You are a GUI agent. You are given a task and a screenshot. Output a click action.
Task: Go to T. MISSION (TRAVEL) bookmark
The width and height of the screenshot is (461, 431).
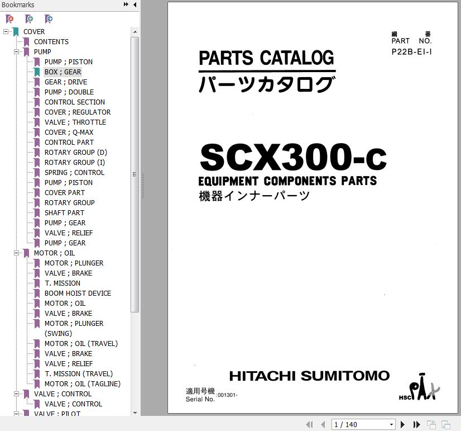79,373
